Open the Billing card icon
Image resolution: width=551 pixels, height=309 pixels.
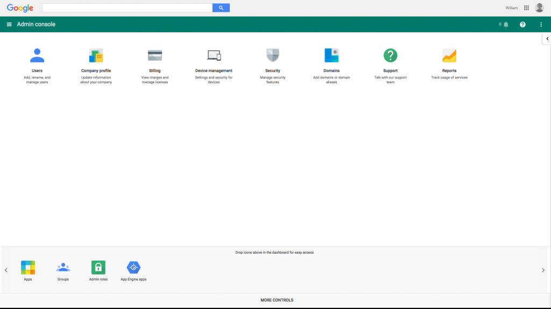tap(155, 55)
